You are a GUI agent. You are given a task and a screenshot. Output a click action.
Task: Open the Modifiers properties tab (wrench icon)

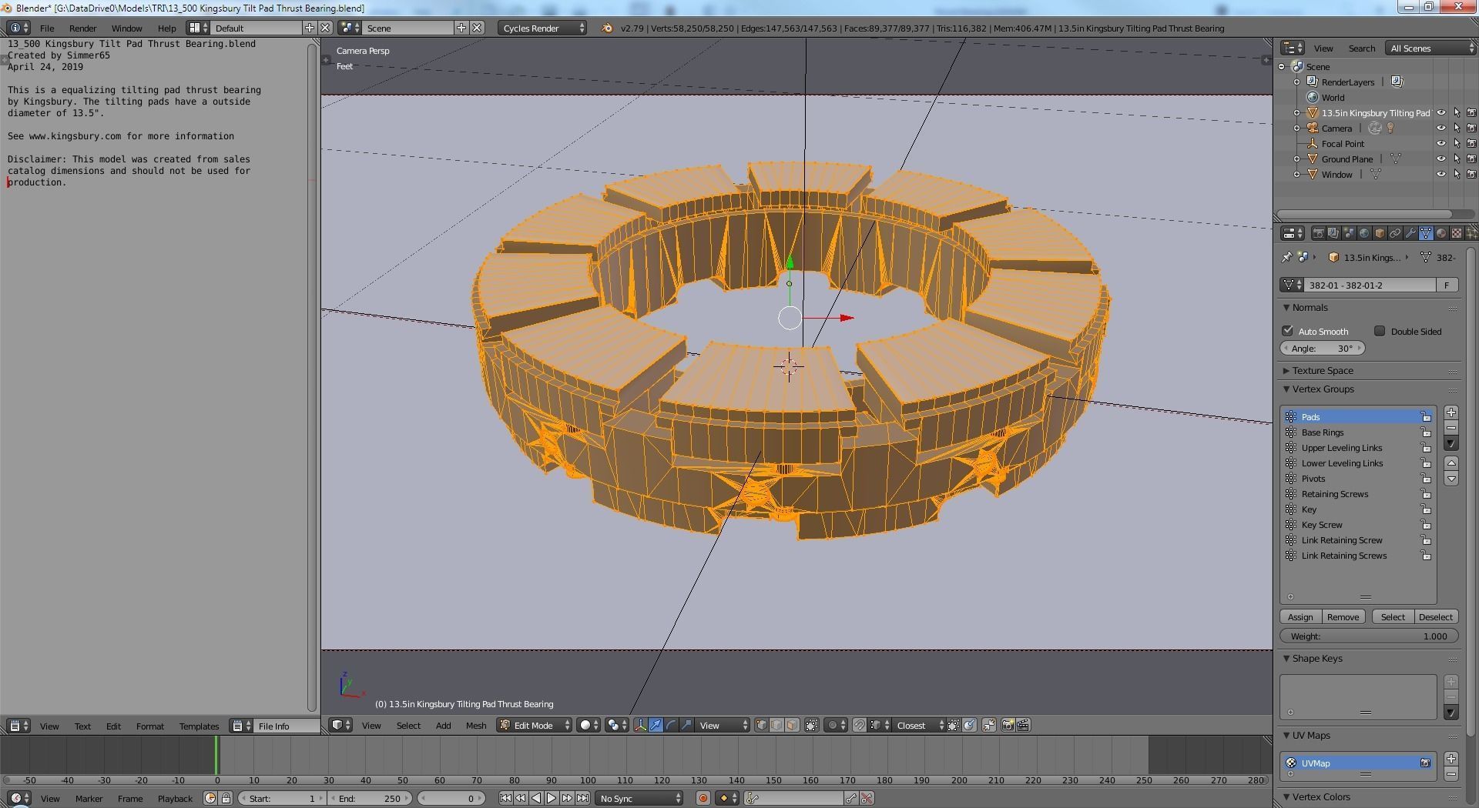[x=1411, y=232]
